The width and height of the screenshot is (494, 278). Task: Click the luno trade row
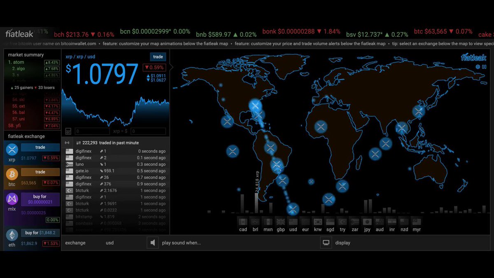pos(115,164)
